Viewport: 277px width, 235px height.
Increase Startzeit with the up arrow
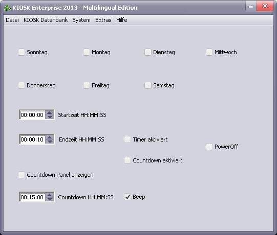pyautogui.click(x=50, y=113)
